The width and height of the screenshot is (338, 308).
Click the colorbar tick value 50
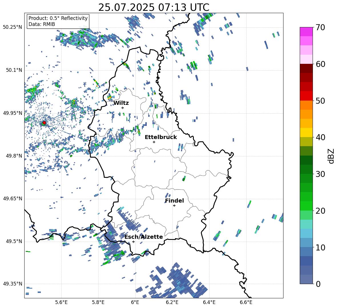coord(320,101)
